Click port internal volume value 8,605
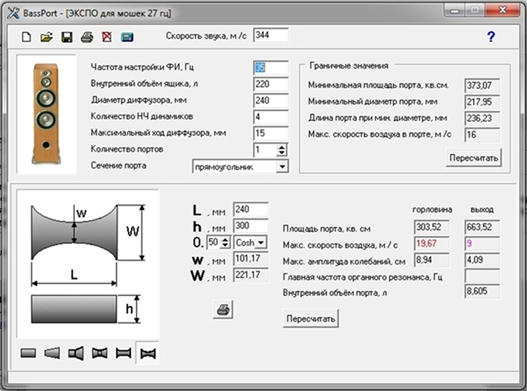 (x=482, y=291)
